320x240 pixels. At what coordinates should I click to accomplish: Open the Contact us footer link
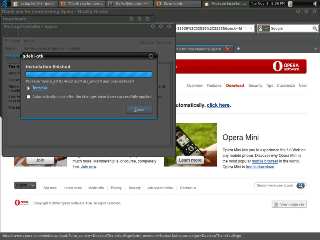coord(188,188)
